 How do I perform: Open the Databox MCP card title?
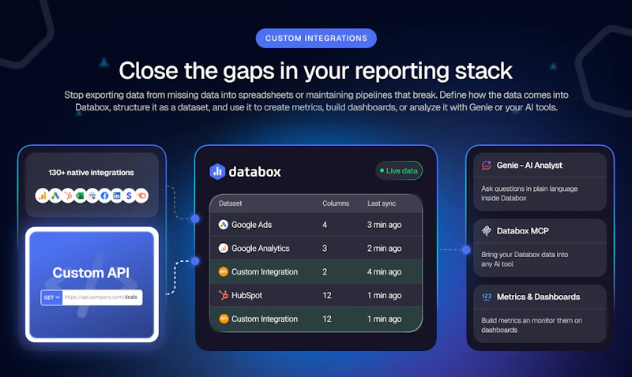(x=522, y=231)
